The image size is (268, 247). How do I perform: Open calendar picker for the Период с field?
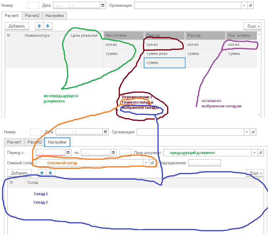[x=68, y=153]
